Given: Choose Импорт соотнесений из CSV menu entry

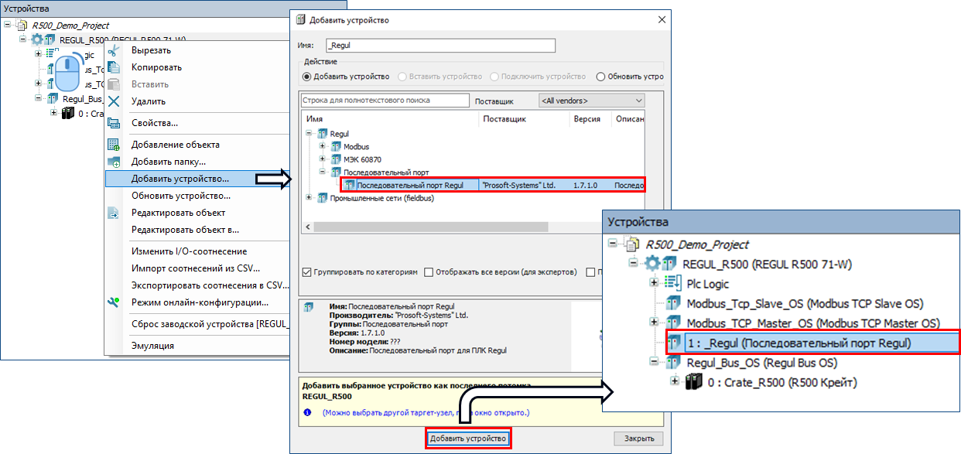Looking at the screenshot, I should 194,268.
